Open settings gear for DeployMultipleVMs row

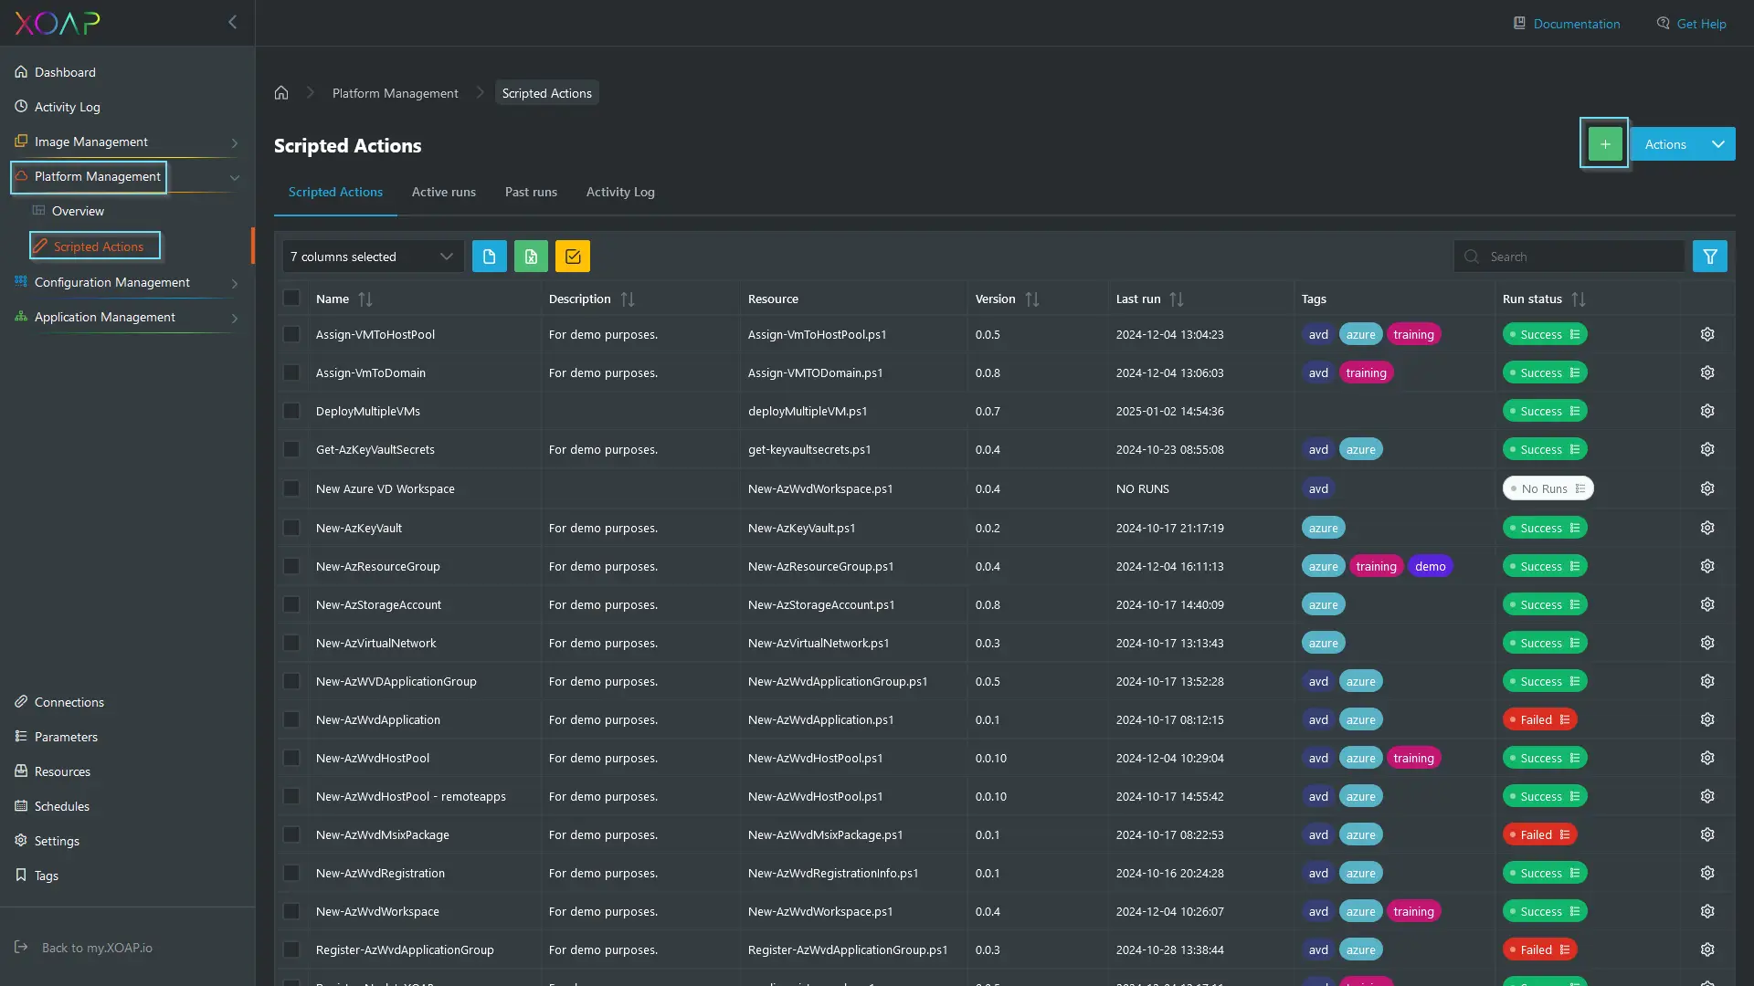pos(1706,411)
